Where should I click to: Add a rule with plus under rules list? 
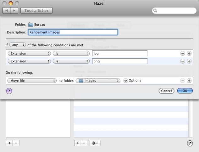78,143
